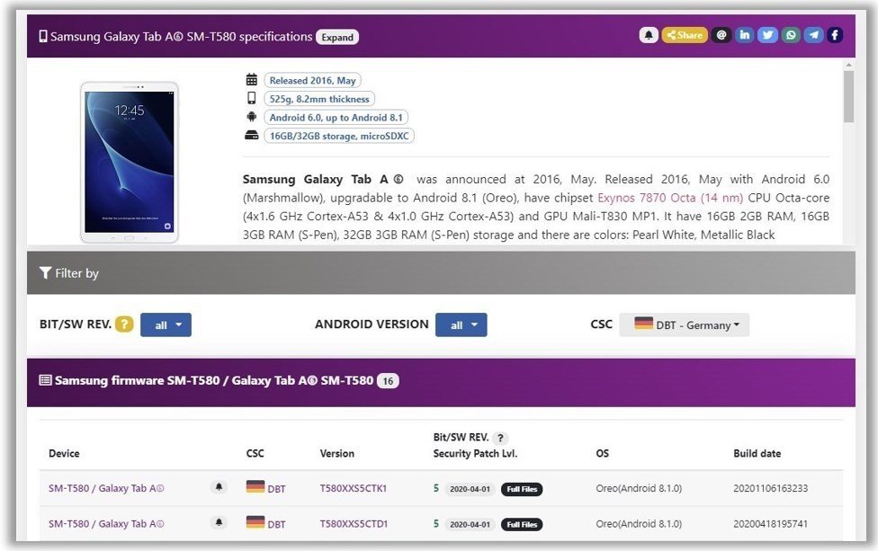Viewport: 878px width, 551px height.
Task: Share on LinkedIn
Action: pyautogui.click(x=744, y=35)
